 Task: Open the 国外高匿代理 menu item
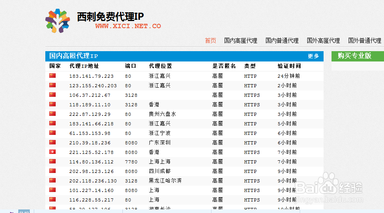click(323, 40)
